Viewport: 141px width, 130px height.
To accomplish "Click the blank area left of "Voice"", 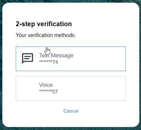I will point(28,88).
